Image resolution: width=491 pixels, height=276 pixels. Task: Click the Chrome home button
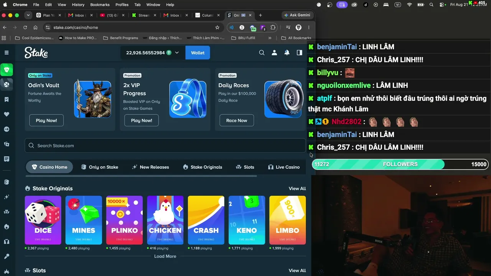35,27
